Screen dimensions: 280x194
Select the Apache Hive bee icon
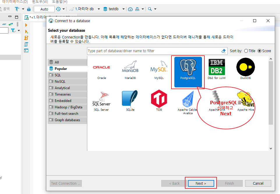coord(246,101)
